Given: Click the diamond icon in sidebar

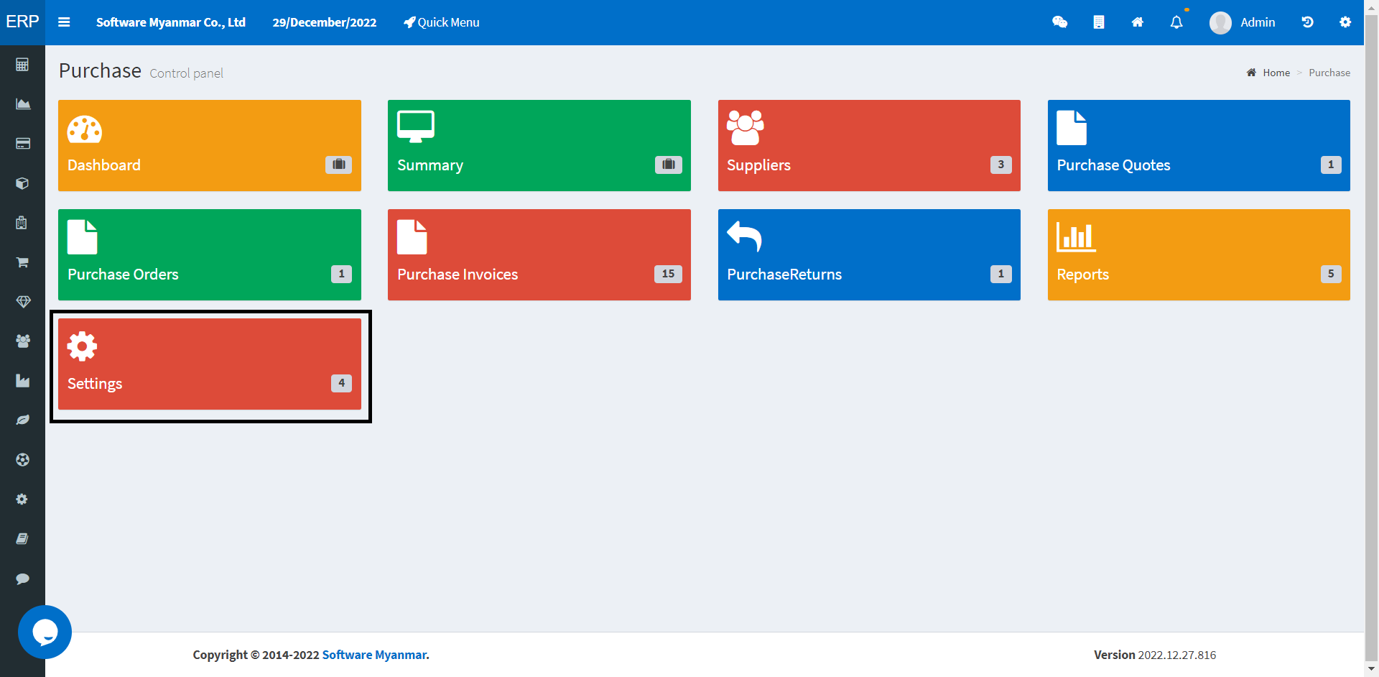Looking at the screenshot, I should [x=23, y=302].
